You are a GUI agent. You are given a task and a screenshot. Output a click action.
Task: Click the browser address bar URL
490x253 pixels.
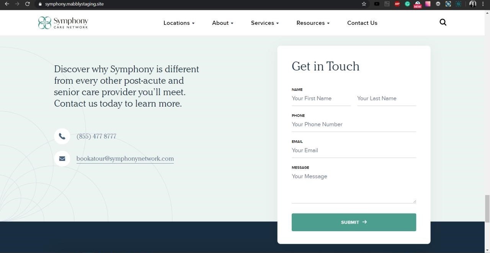click(x=74, y=4)
